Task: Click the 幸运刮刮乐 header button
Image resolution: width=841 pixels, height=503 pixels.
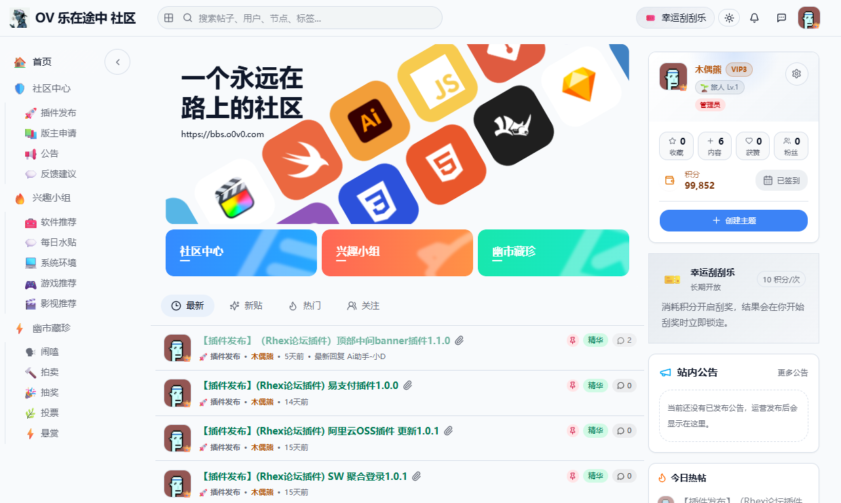Action: coord(675,18)
